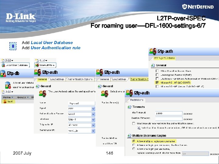Choose Local User Database menu item
Image resolution: width=219 pixels, height=164 pixels.
point(15,65)
